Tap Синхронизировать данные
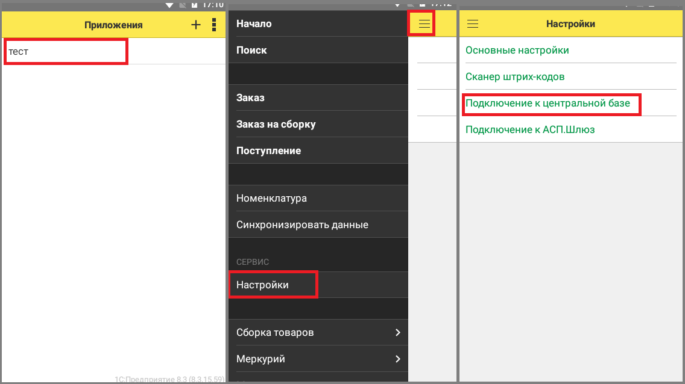This screenshot has height=384, width=685. [x=318, y=225]
